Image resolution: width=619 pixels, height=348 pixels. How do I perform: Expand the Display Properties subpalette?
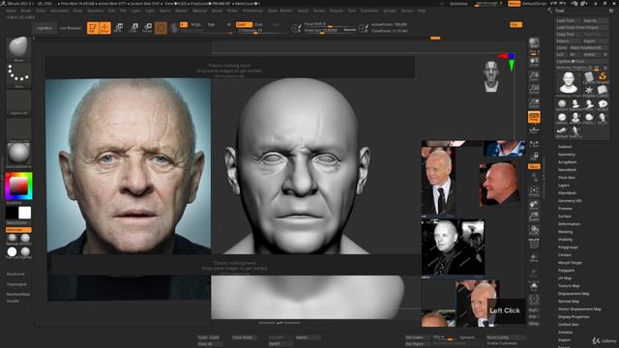[574, 317]
